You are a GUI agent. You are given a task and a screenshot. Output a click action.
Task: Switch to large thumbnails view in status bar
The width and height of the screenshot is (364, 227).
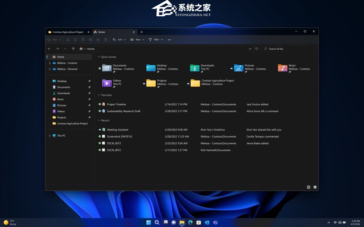315,187
